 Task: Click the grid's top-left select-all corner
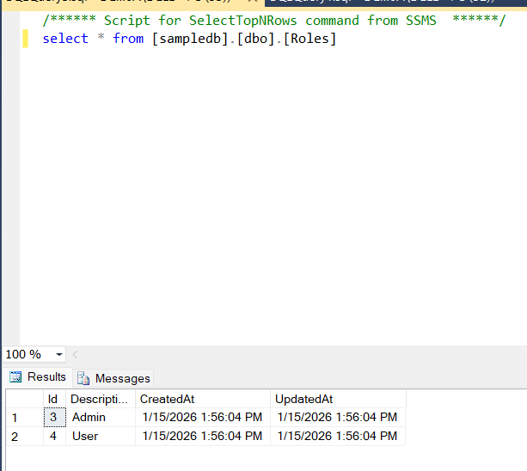point(23,399)
